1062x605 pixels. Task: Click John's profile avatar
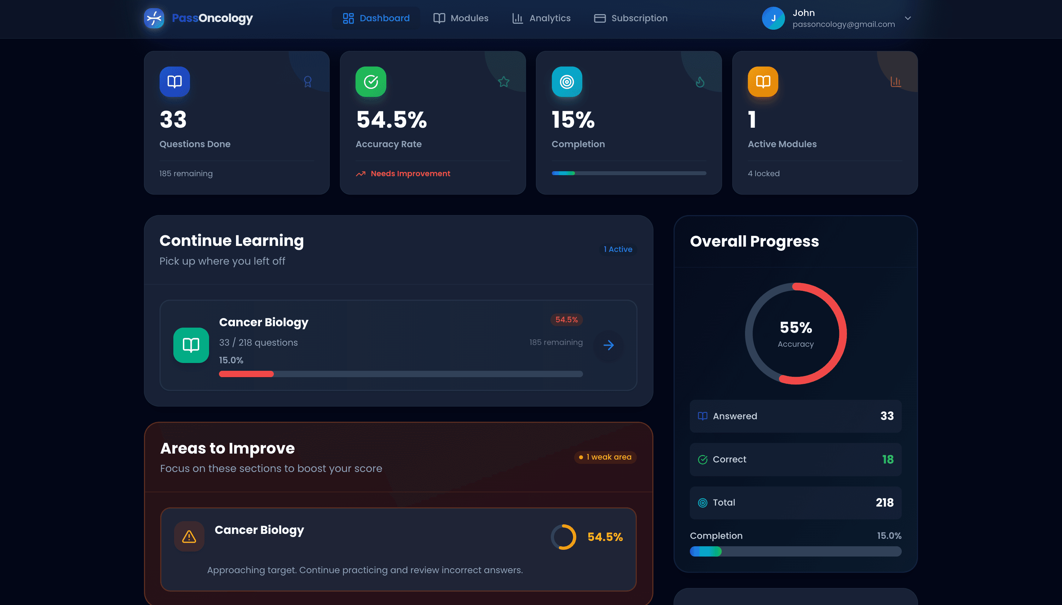click(774, 18)
